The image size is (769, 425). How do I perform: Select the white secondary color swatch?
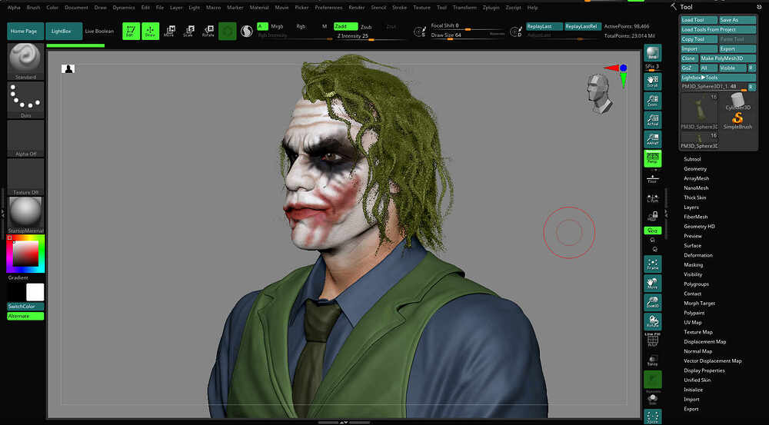tap(35, 292)
